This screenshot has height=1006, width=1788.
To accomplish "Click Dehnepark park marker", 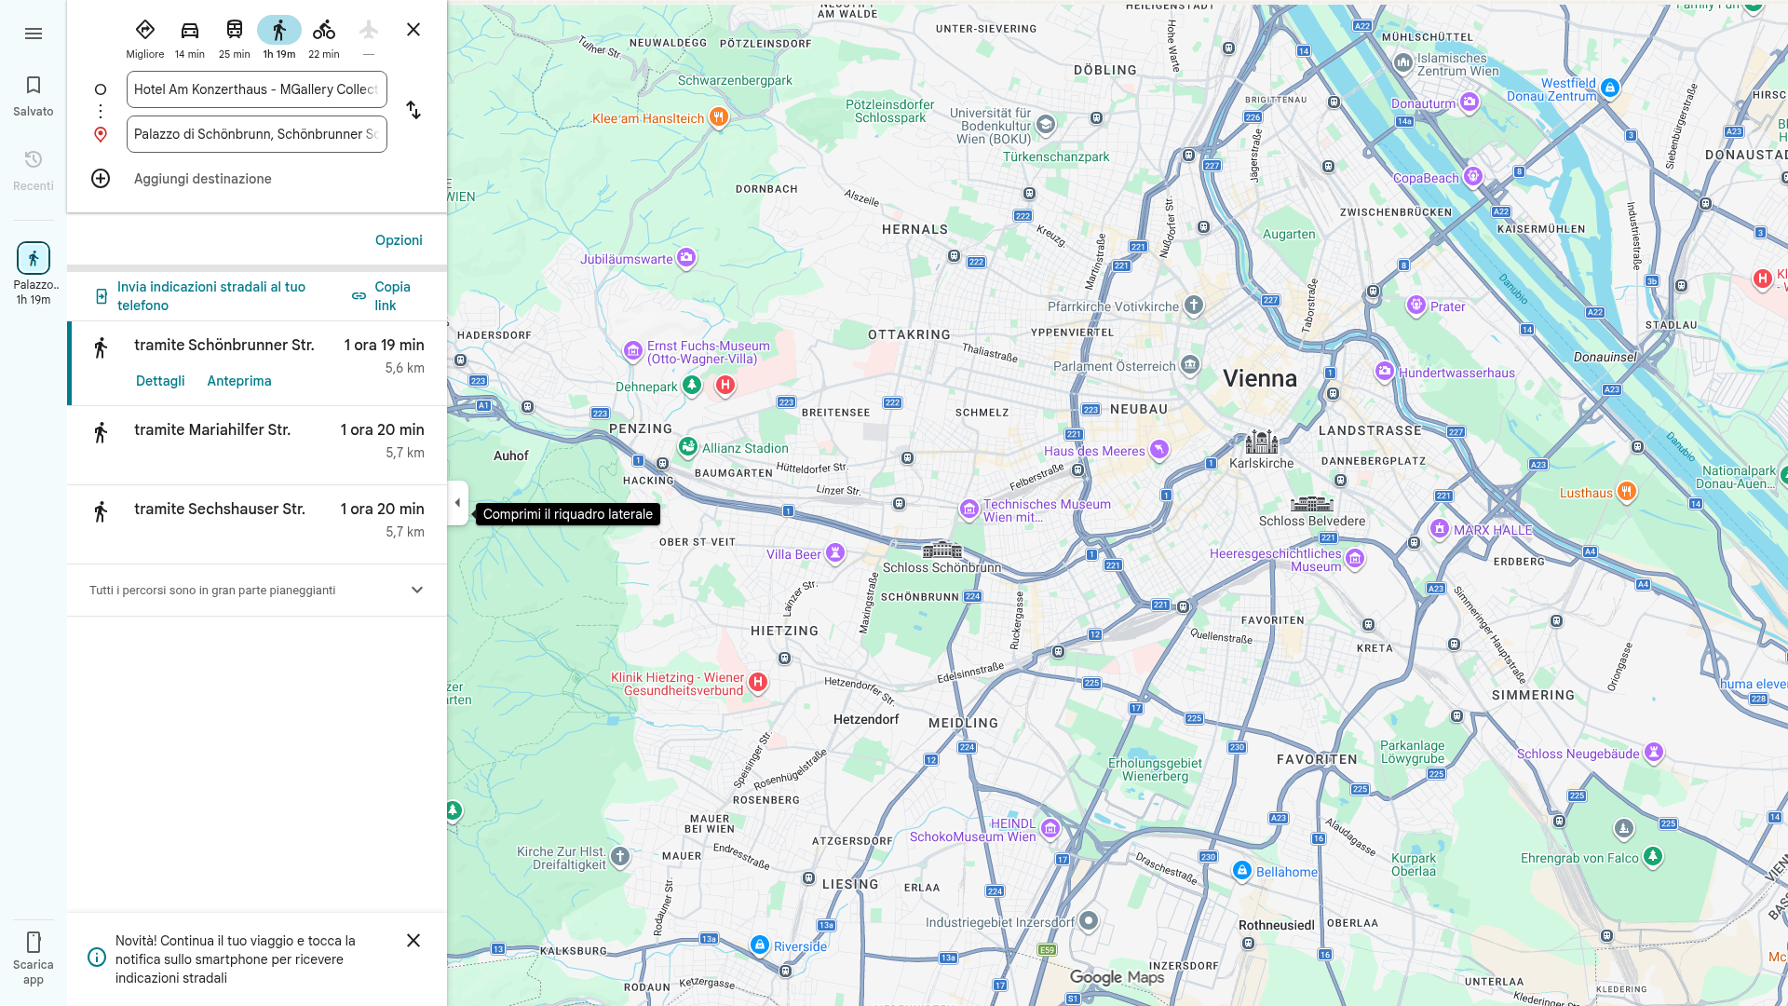I will [692, 385].
